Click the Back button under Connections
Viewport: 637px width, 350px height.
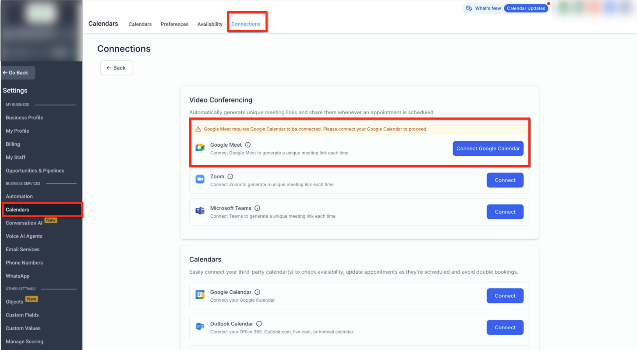116,68
